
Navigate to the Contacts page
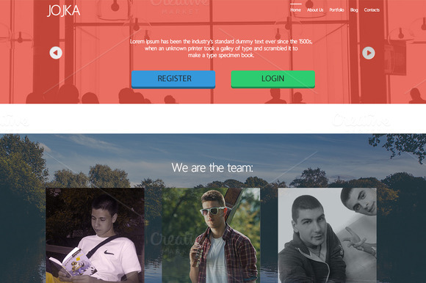(372, 10)
